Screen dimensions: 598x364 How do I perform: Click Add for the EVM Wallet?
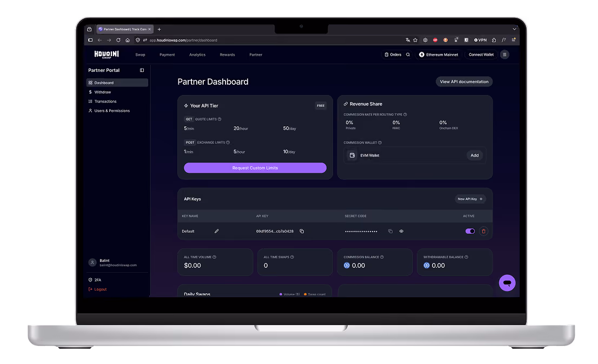[x=474, y=156]
